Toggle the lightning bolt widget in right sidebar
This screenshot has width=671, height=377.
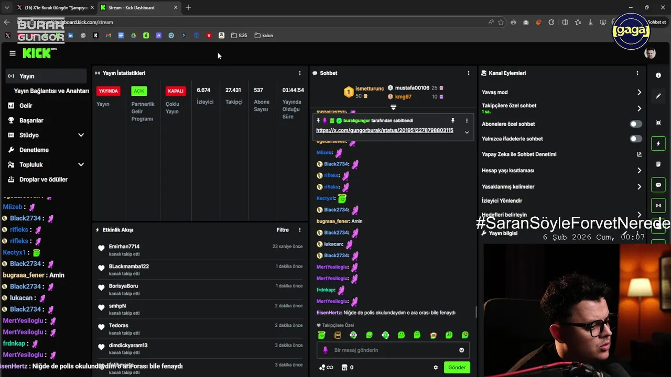[x=658, y=143]
